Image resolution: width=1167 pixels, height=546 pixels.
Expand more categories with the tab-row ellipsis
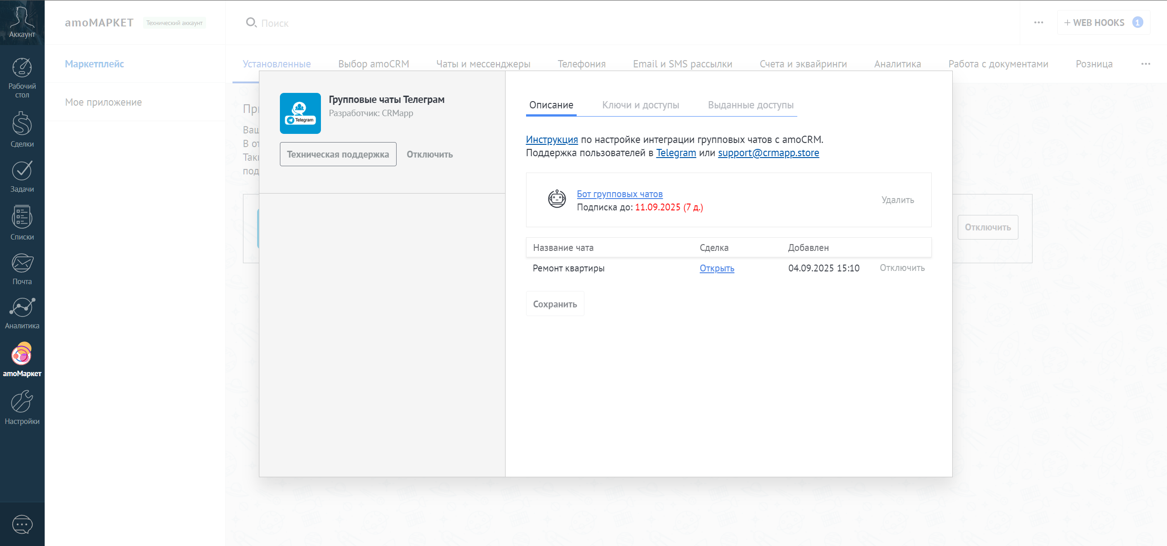click(1146, 64)
